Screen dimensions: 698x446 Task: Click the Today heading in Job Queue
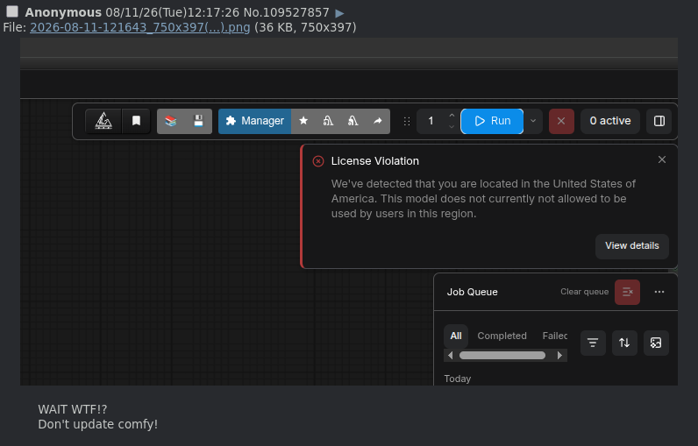click(x=457, y=379)
